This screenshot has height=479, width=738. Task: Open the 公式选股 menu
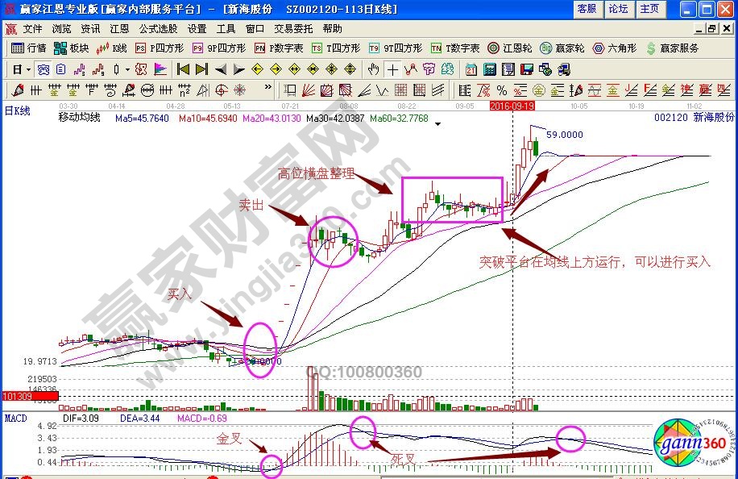159,28
